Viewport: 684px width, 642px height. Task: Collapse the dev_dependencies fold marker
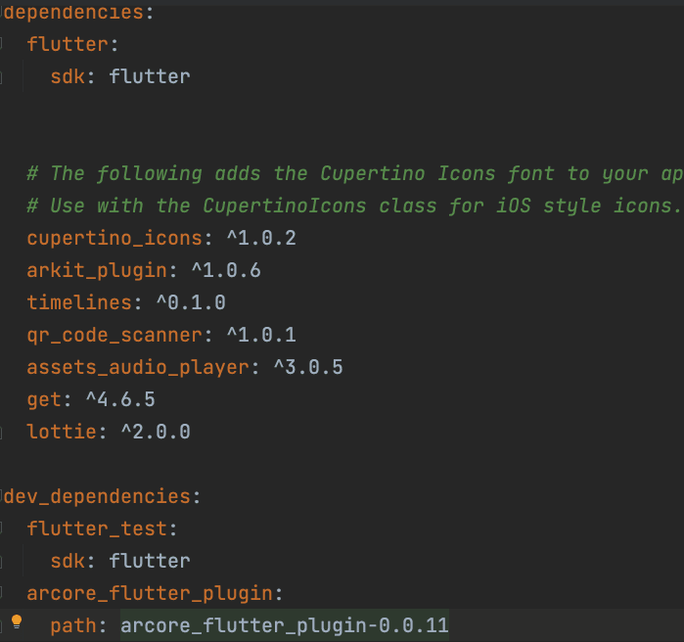3,496
